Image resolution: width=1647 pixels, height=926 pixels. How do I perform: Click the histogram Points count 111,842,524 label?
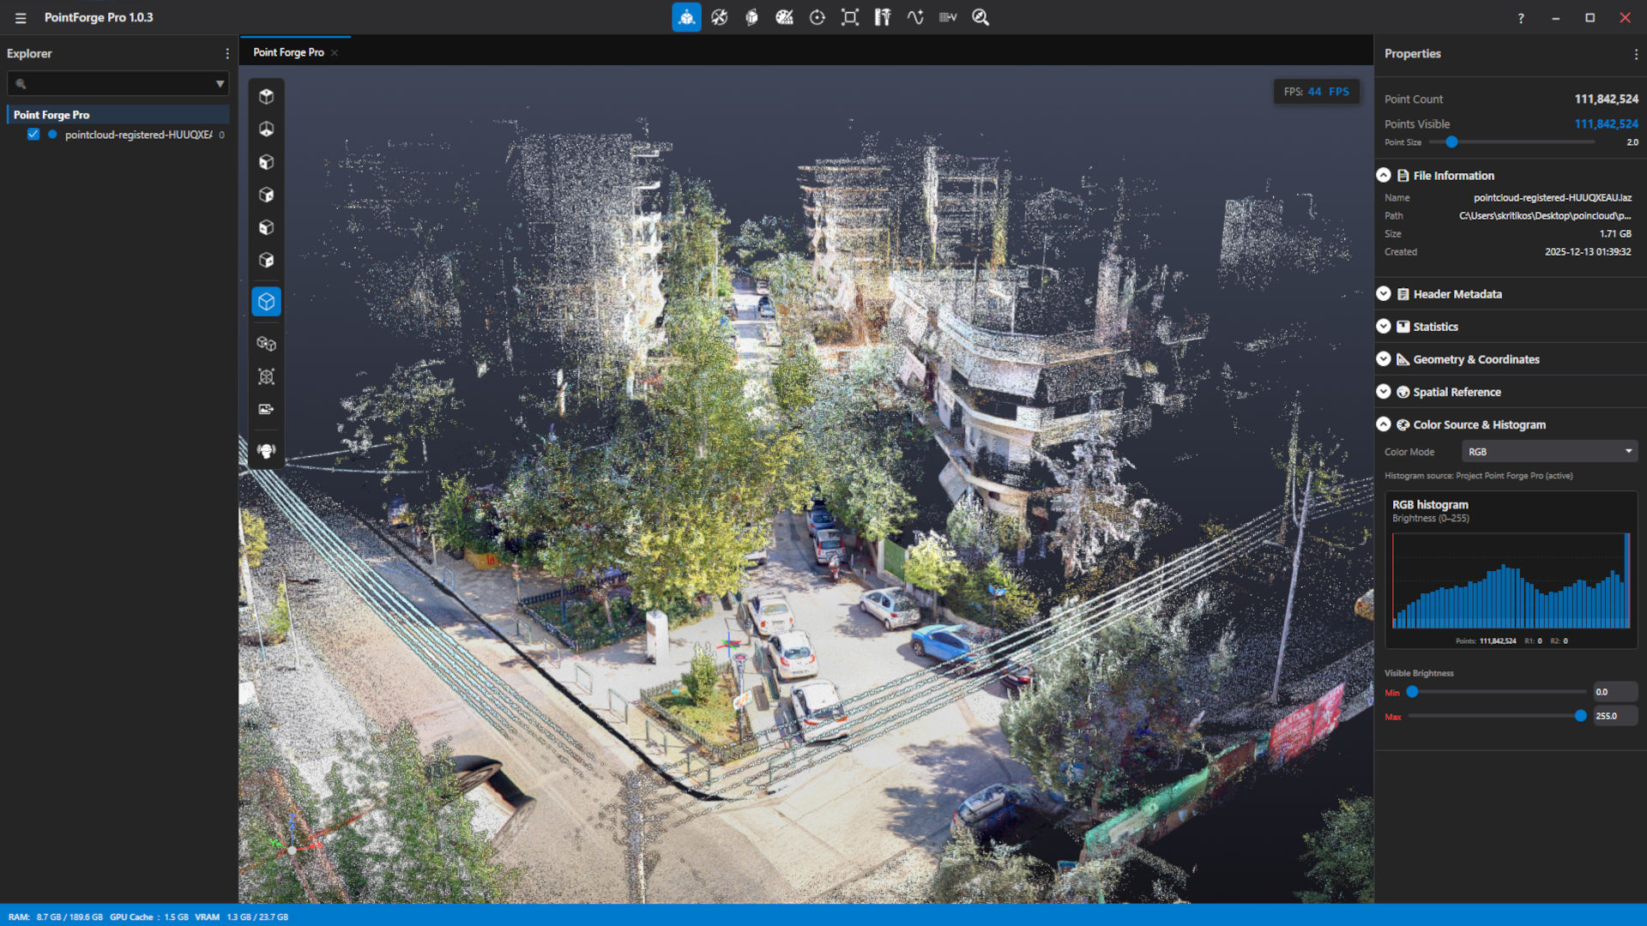click(x=1486, y=641)
